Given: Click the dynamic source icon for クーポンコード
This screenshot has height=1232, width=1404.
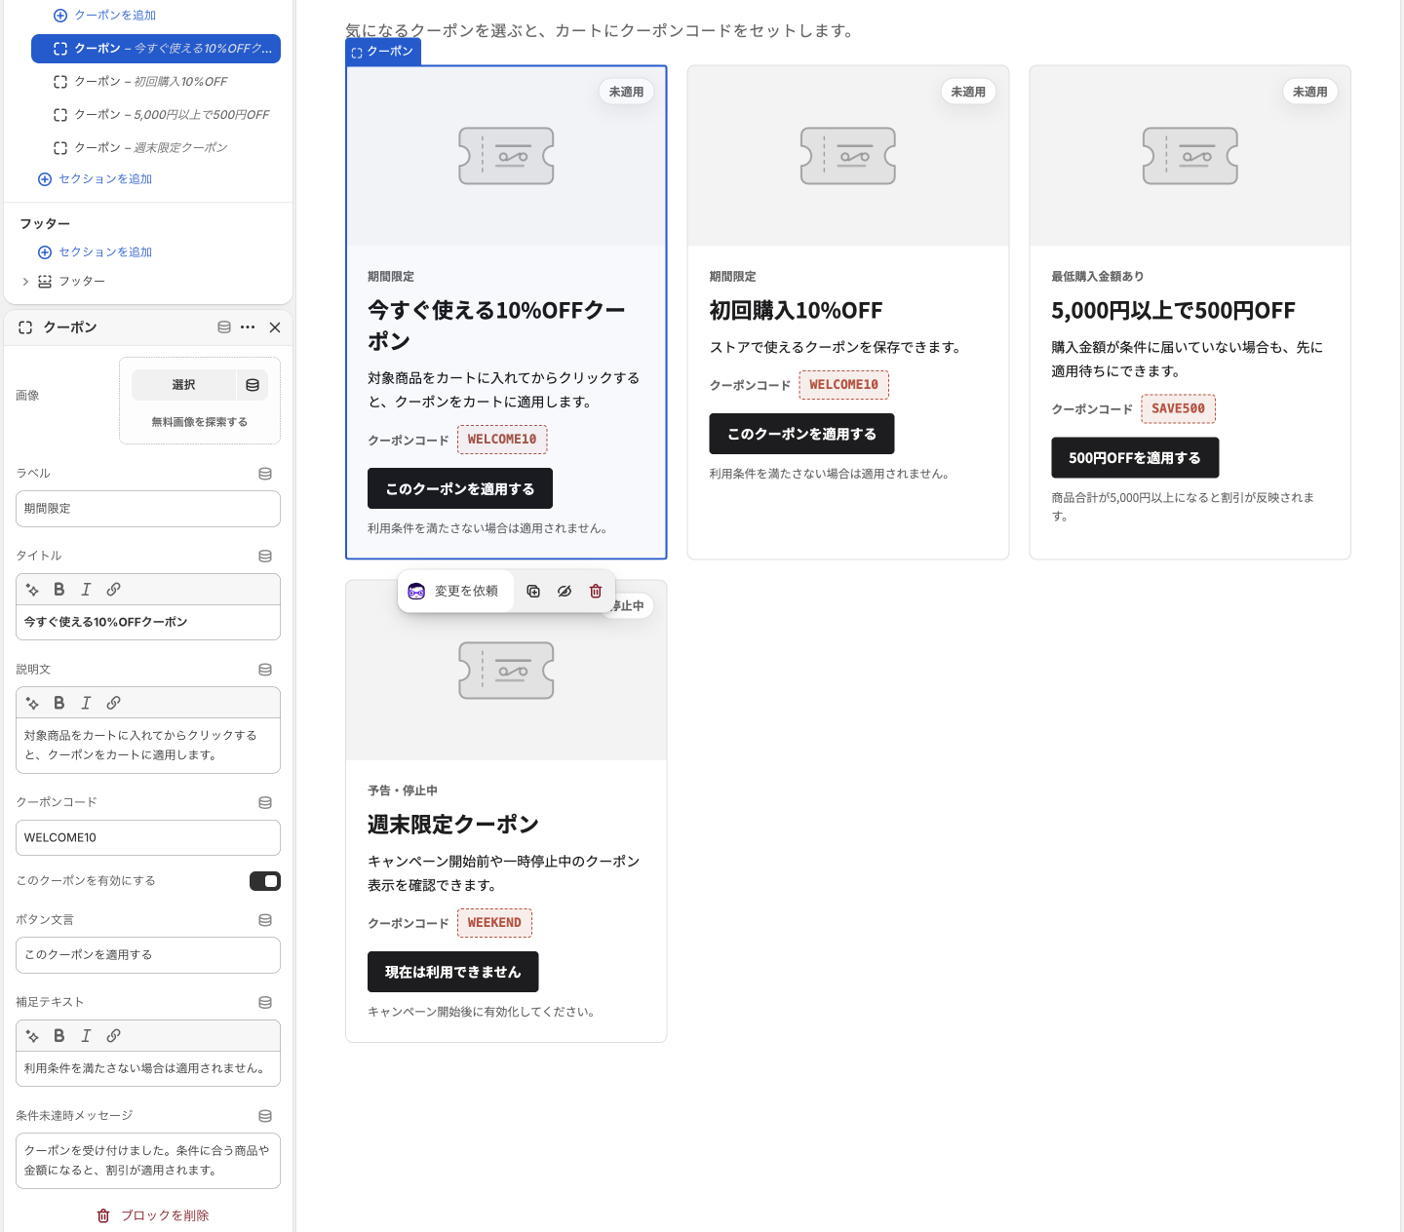Looking at the screenshot, I should point(265,803).
